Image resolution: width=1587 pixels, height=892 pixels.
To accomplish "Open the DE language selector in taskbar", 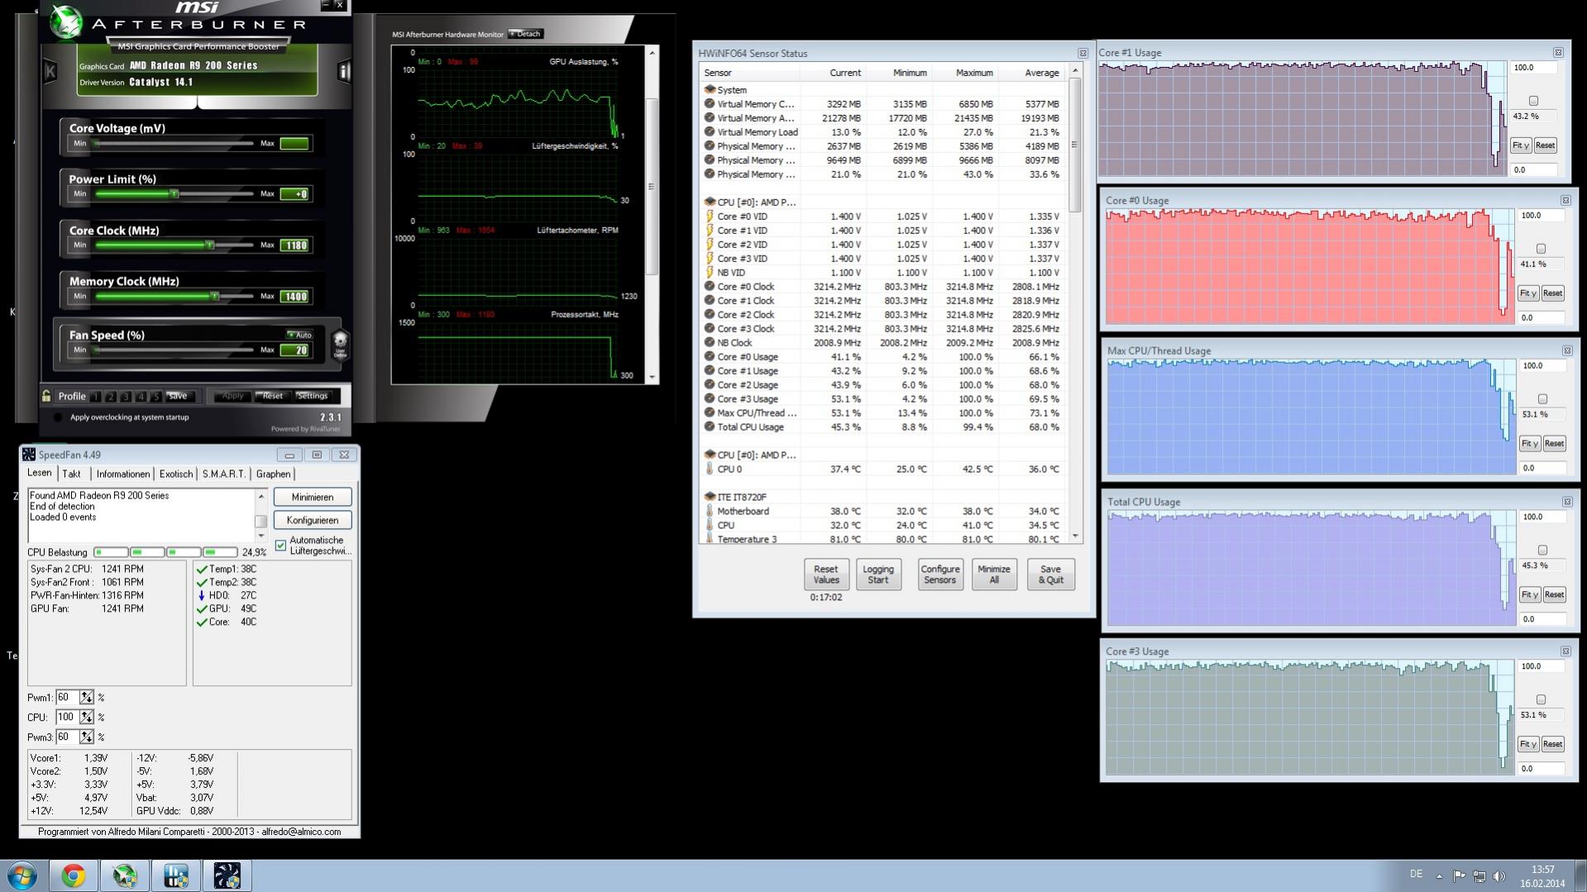I will (x=1416, y=875).
